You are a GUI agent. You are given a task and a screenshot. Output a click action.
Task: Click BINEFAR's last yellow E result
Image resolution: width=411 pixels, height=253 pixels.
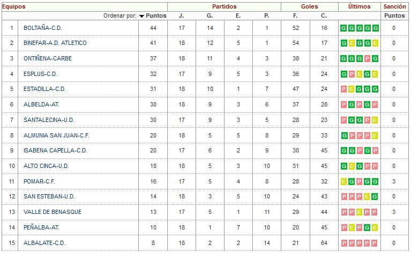tap(375, 43)
